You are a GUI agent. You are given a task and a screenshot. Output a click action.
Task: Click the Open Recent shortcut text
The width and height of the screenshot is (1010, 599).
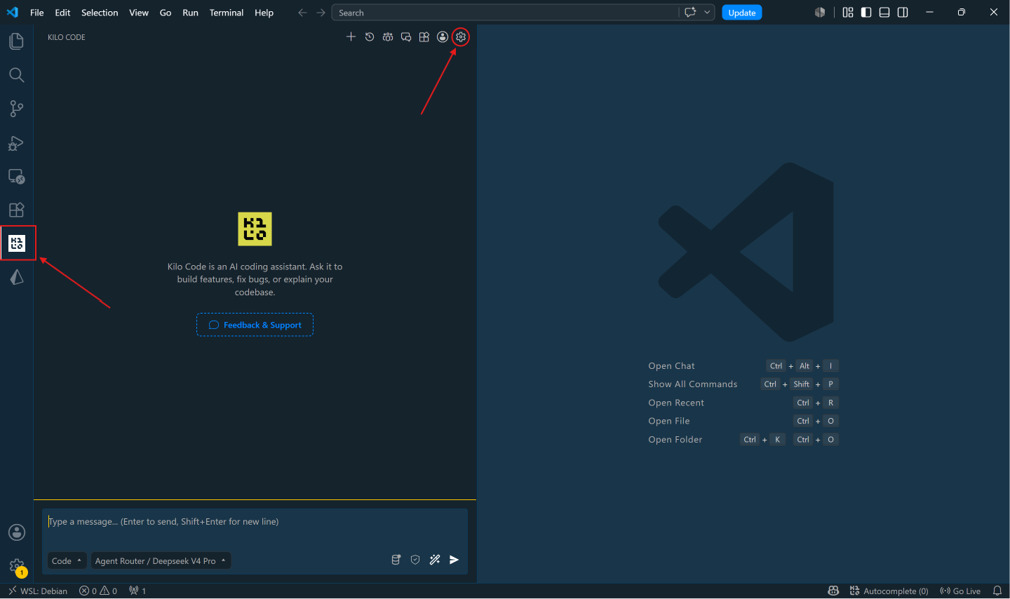pyautogui.click(x=676, y=403)
